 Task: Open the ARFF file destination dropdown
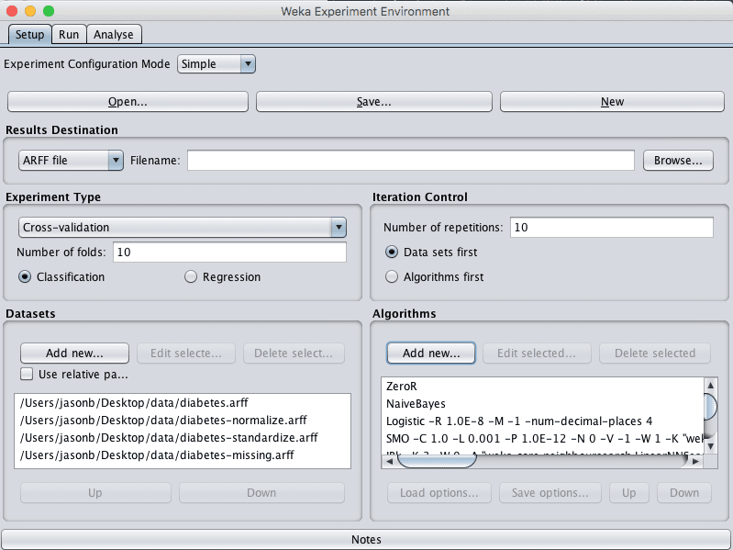tap(71, 161)
